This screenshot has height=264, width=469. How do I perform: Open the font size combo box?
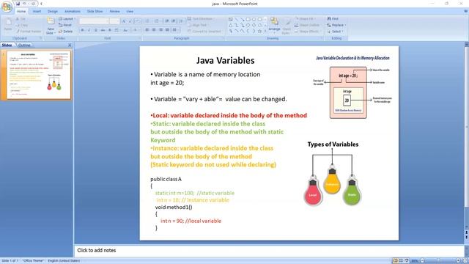(x=114, y=21)
